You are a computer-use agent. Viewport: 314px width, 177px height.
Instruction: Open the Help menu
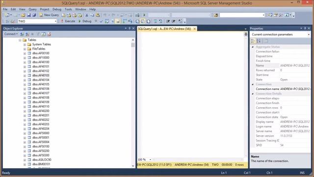click(93, 9)
